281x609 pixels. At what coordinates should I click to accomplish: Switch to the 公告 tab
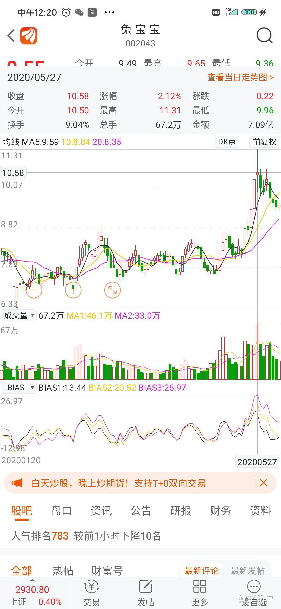click(141, 511)
